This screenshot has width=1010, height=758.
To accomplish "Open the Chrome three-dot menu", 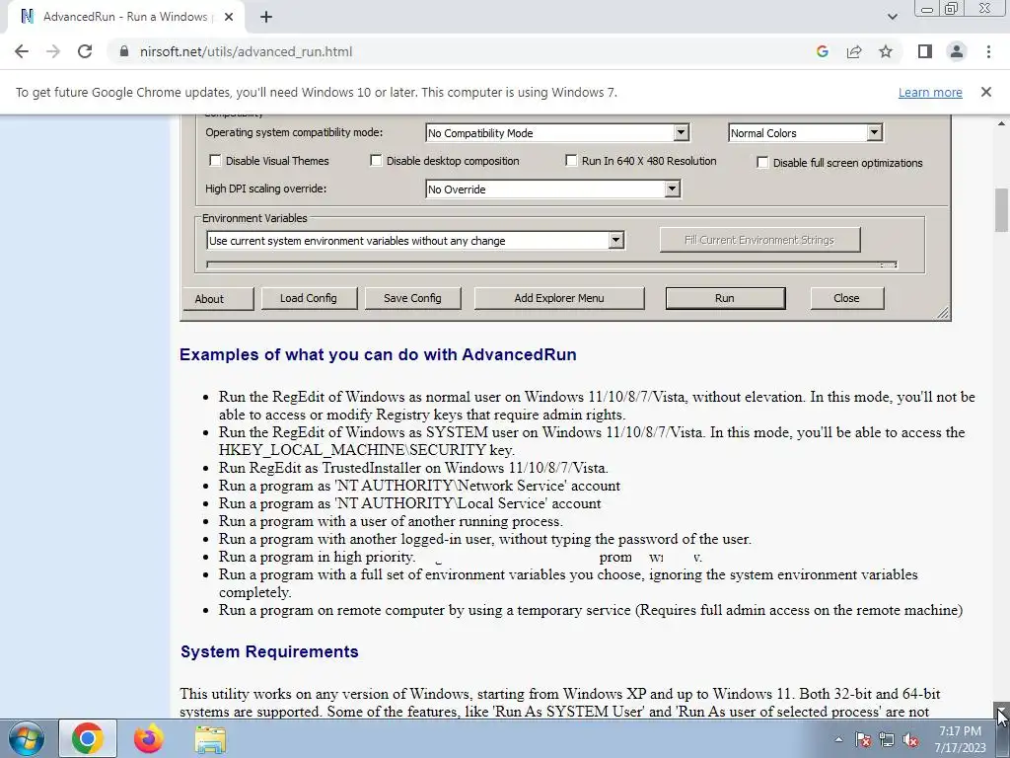I will (x=988, y=51).
